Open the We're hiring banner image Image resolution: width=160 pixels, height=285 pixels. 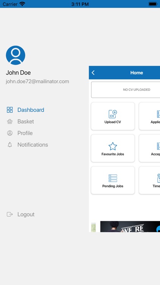[130, 226]
